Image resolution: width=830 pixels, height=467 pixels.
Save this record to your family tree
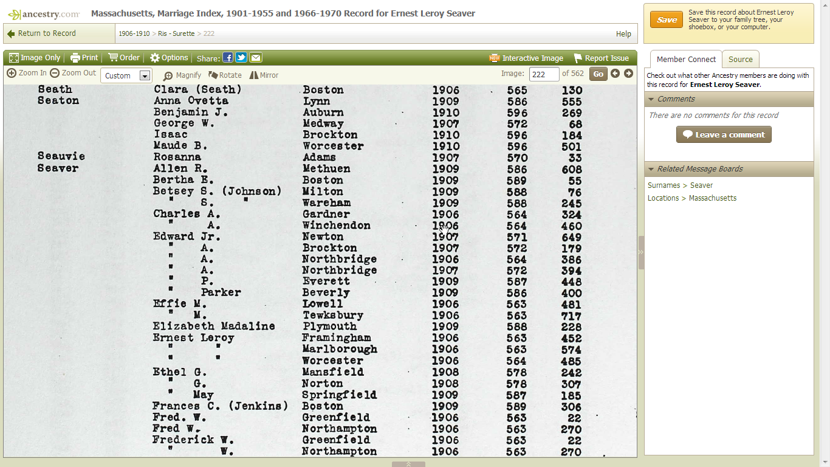[x=667, y=19]
